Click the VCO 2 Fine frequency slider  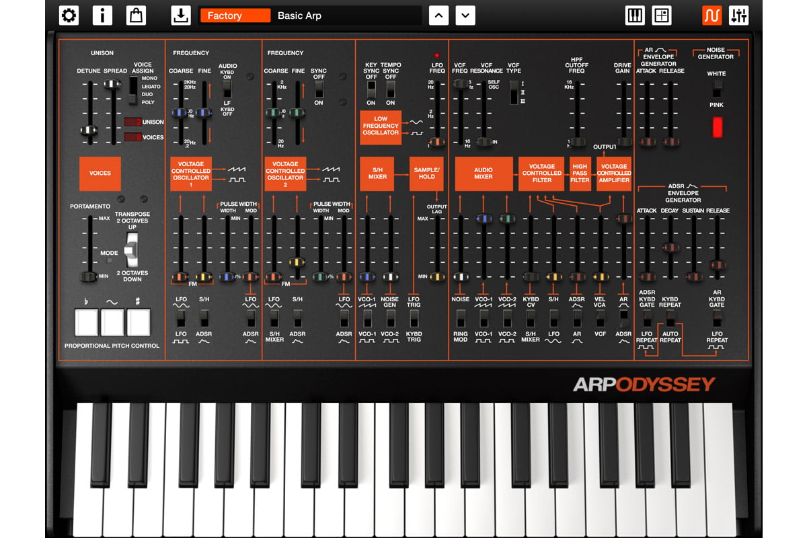pyautogui.click(x=297, y=113)
